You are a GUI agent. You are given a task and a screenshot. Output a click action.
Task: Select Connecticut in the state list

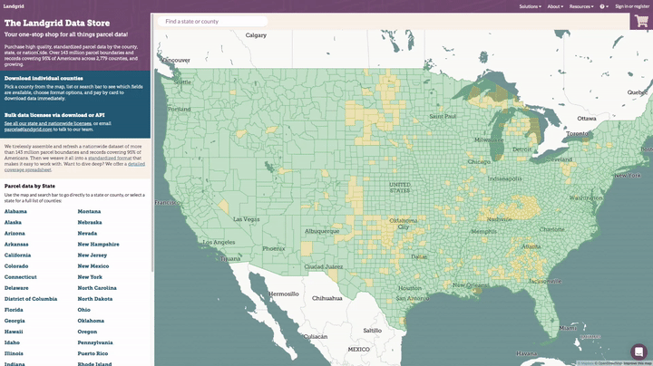[x=20, y=277]
